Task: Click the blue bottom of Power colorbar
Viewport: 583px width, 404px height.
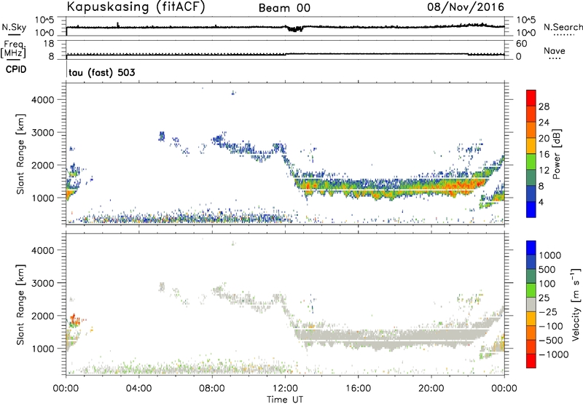Action: [x=531, y=209]
